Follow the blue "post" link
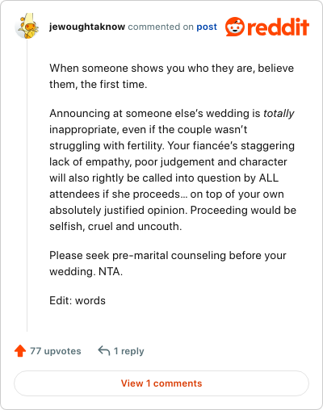Screen dimensions: 323x410 [207, 27]
